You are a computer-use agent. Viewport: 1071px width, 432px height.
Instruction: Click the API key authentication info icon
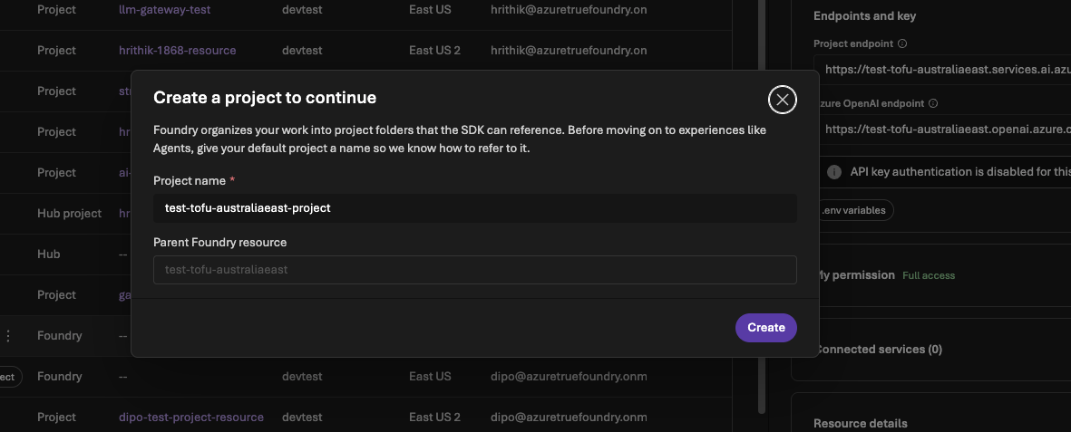834,172
